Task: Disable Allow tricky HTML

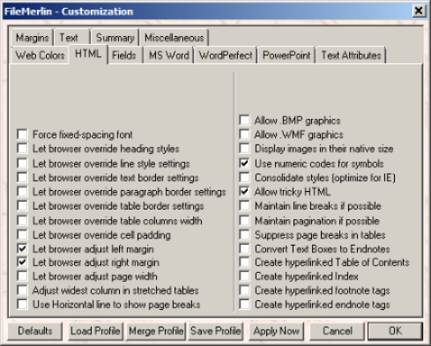Action: (x=244, y=192)
